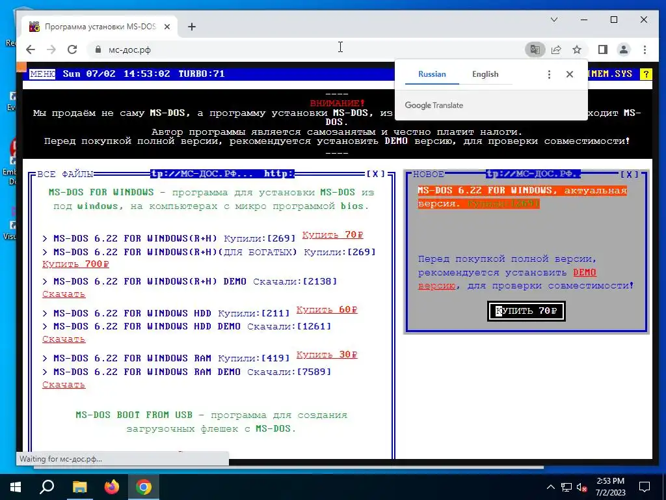Close the НОВОЕ panel with [X]
This screenshot has width=666, height=500.
click(630, 174)
